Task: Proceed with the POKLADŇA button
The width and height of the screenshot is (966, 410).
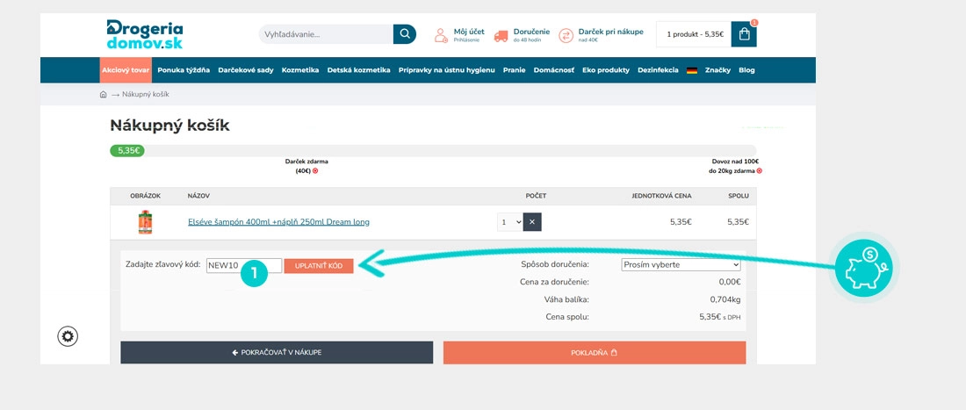Action: tap(595, 353)
